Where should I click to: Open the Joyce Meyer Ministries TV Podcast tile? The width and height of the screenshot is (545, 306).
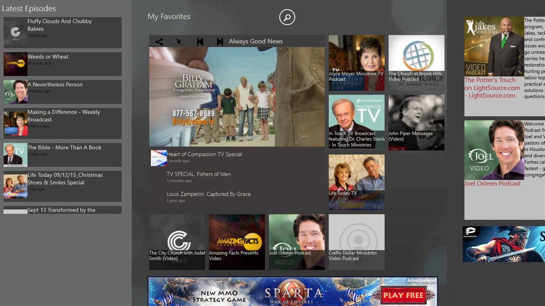pyautogui.click(x=356, y=62)
